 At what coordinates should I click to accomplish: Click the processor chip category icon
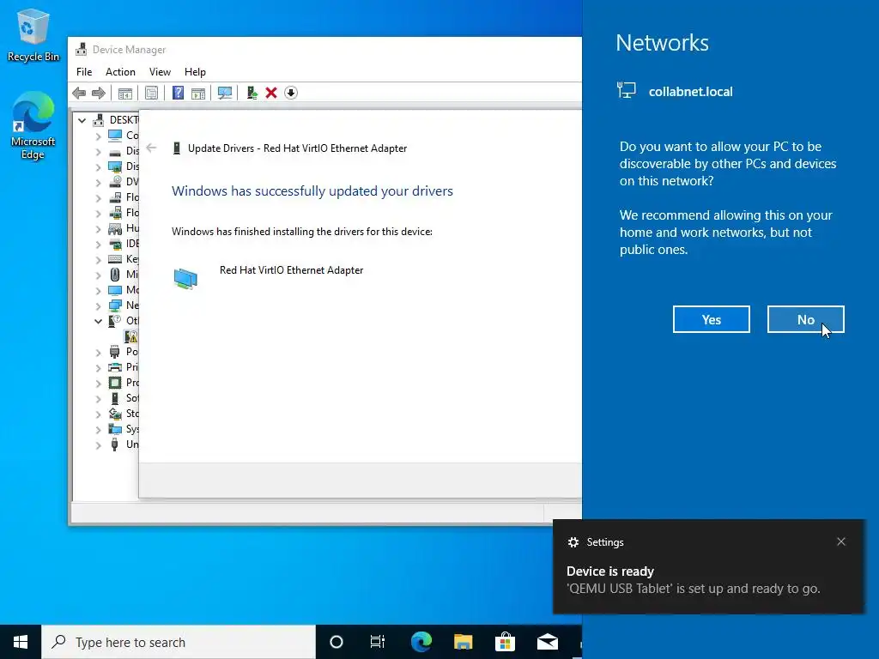(115, 383)
